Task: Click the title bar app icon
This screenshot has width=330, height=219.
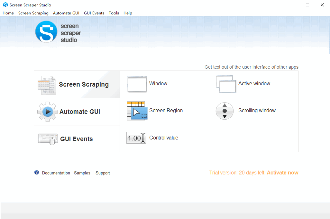Action: 5,4
